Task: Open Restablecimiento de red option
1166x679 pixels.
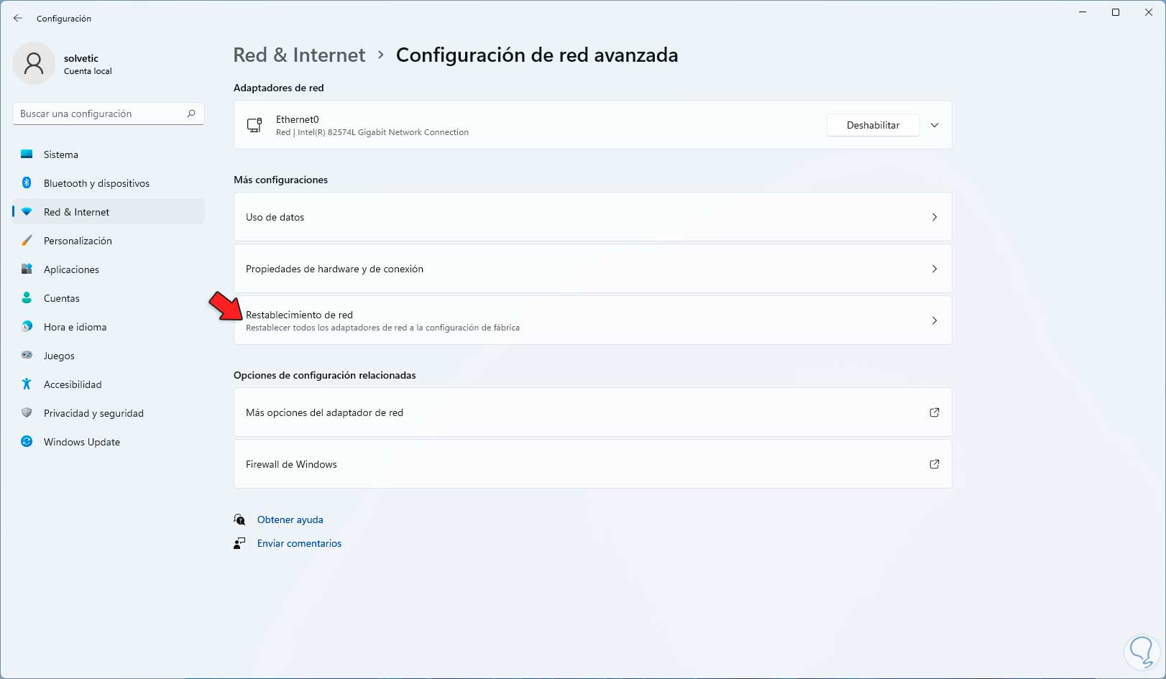Action: click(593, 320)
